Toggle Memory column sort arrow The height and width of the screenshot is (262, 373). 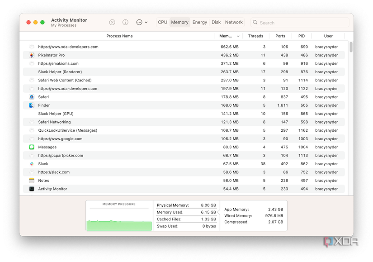(238, 36)
